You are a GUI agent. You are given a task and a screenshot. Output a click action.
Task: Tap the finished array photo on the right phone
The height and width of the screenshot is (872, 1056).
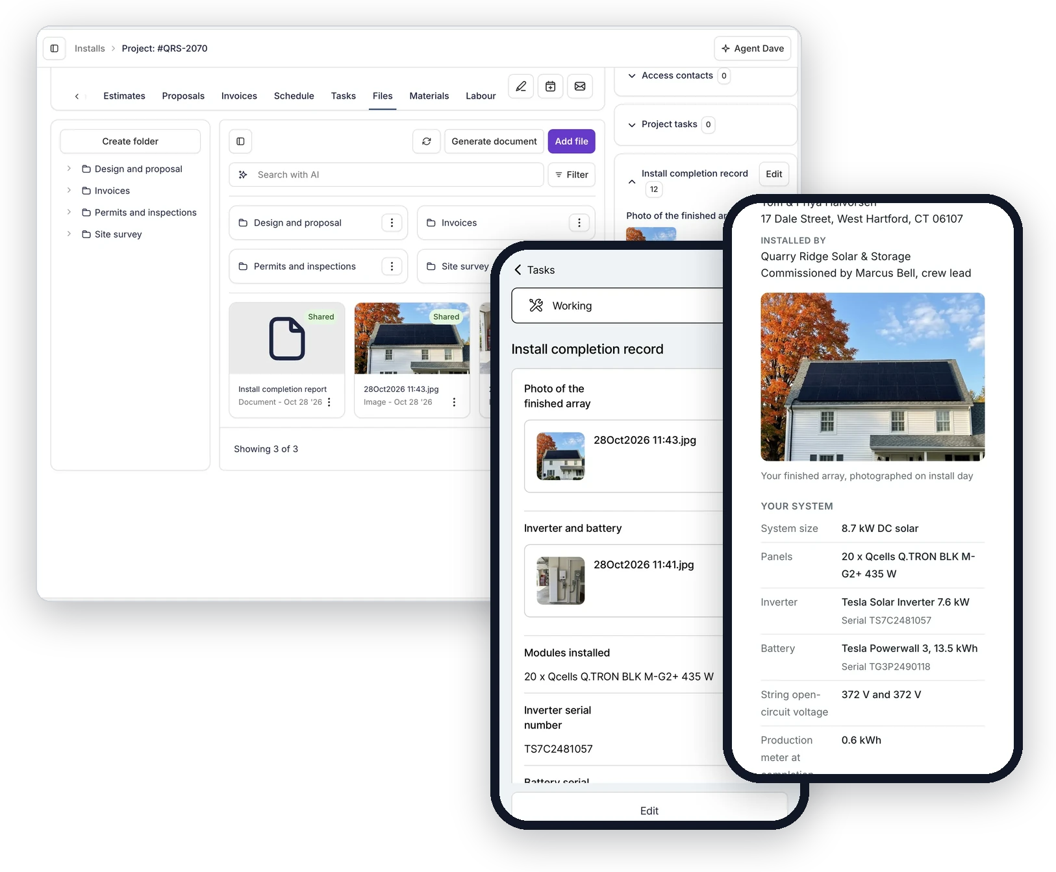coord(872,377)
